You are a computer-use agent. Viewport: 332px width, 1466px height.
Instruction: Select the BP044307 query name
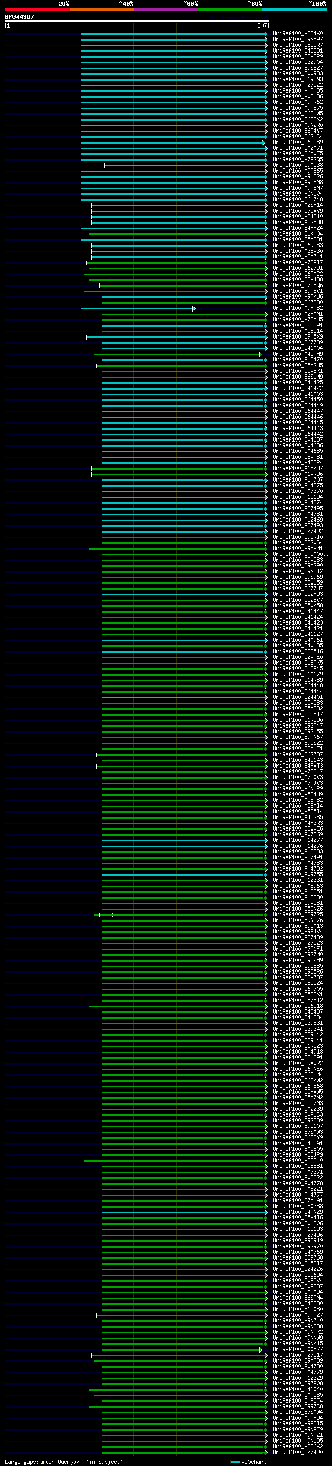(x=19, y=17)
